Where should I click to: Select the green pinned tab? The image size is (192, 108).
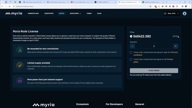15,2
